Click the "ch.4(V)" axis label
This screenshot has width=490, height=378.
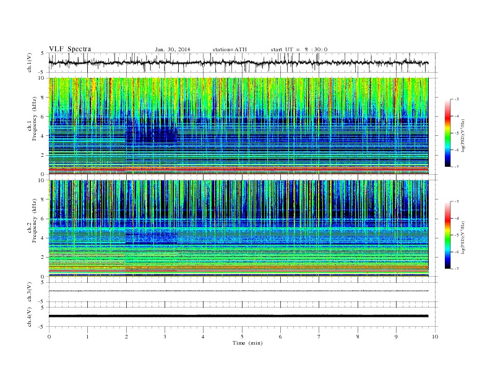[29, 317]
